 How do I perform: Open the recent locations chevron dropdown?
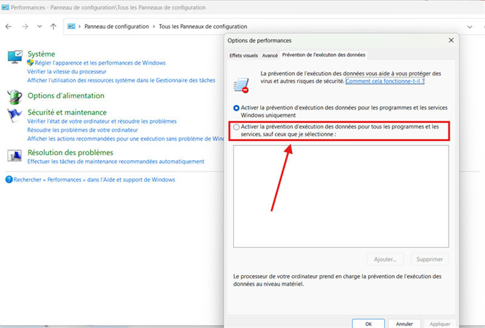[39, 27]
